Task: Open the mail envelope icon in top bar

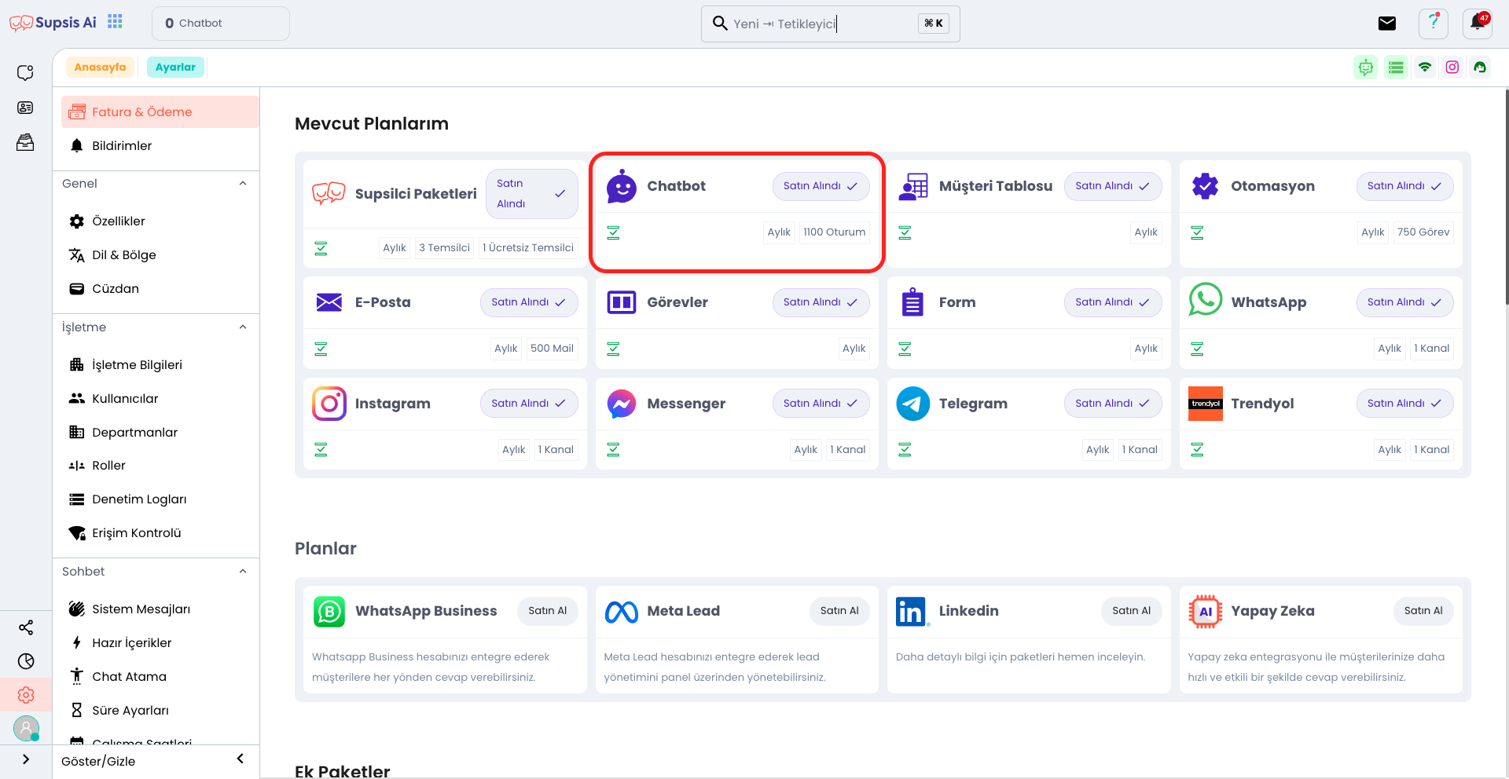Action: (1387, 24)
